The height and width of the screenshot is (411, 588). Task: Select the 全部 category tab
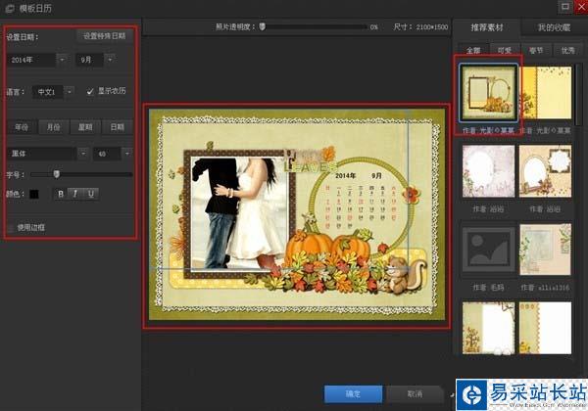(x=473, y=50)
